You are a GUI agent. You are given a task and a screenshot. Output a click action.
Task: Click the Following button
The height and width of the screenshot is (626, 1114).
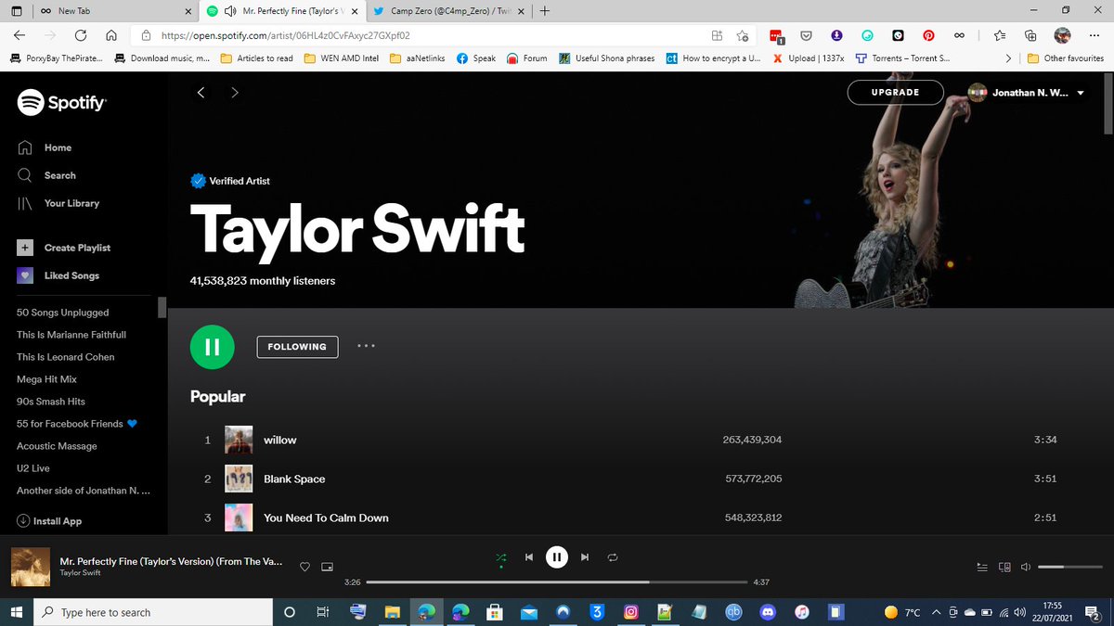click(x=297, y=347)
